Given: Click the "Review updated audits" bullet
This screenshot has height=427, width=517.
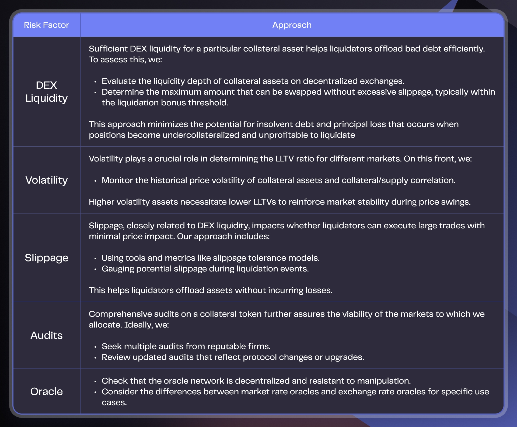Looking at the screenshot, I should 233,357.
